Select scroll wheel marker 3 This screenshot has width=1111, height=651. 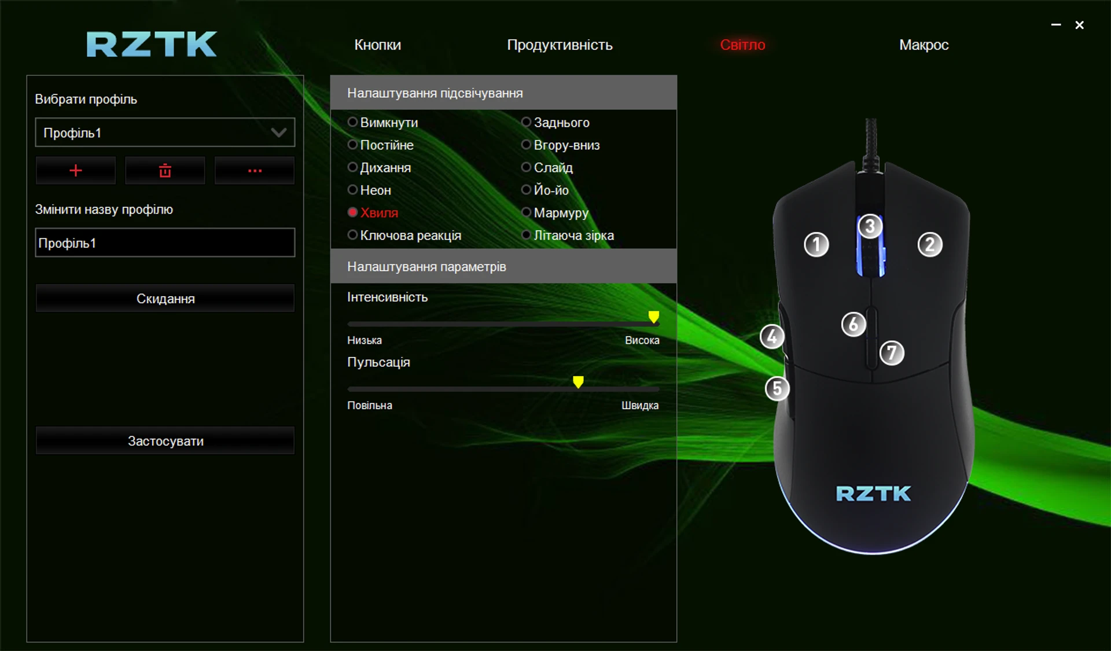pos(870,226)
